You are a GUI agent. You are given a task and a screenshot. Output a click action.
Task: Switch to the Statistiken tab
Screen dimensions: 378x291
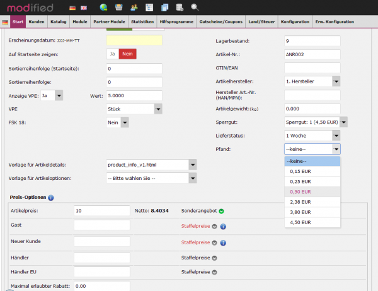[142, 22]
